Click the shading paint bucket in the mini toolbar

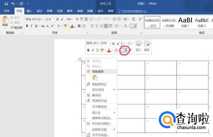(116, 50)
